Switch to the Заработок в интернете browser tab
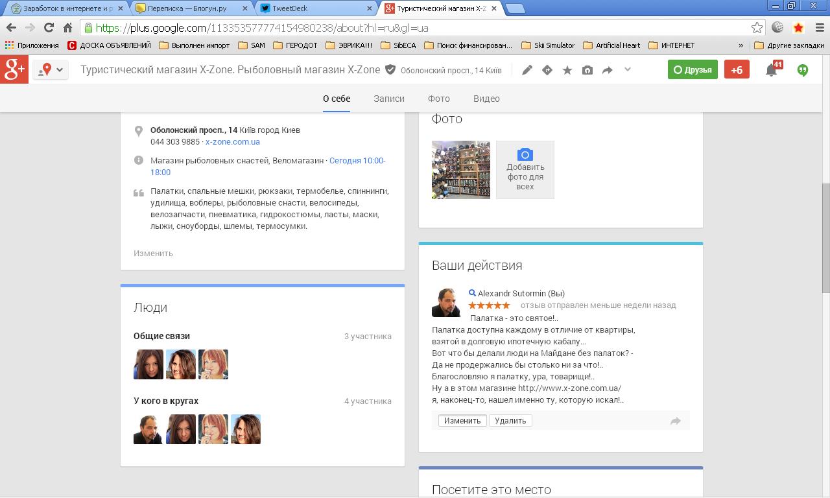The width and height of the screenshot is (830, 498). 67,8
